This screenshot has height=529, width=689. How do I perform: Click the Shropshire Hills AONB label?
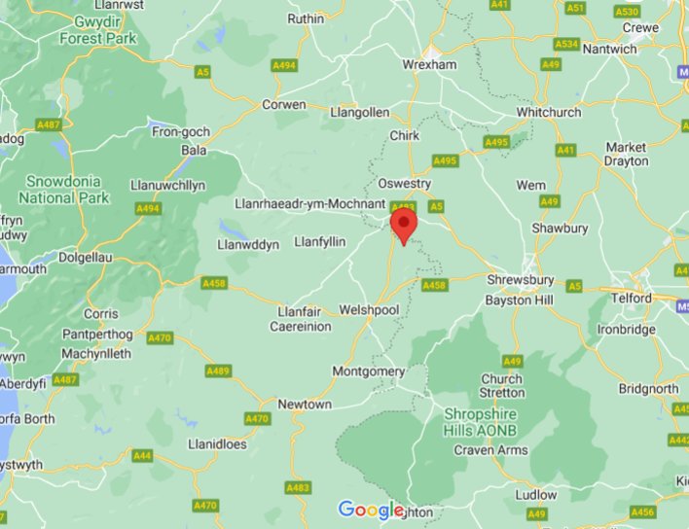(480, 422)
